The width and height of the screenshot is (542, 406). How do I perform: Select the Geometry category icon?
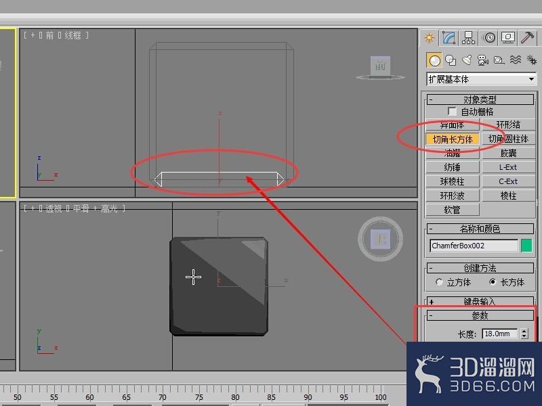click(x=434, y=60)
